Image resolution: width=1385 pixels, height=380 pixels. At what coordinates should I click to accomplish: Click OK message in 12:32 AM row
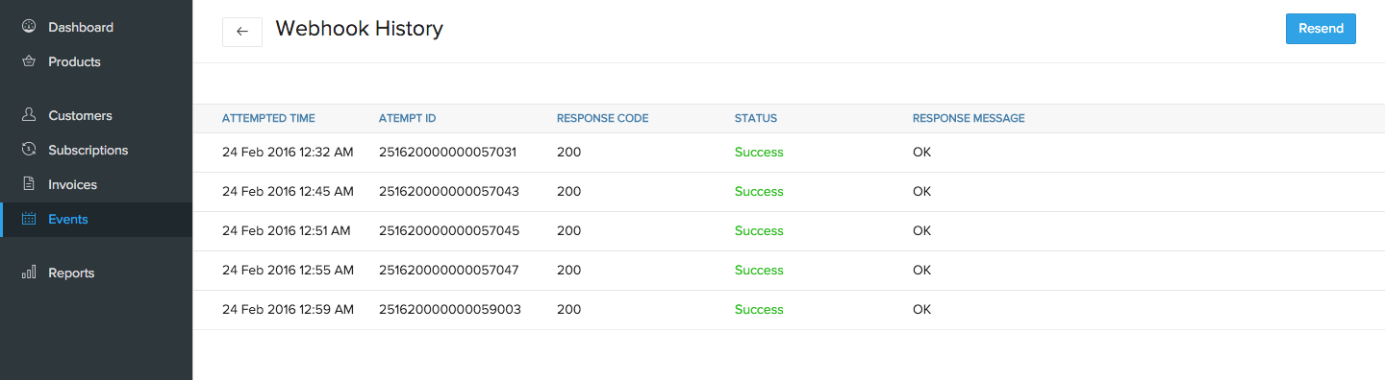click(x=921, y=153)
